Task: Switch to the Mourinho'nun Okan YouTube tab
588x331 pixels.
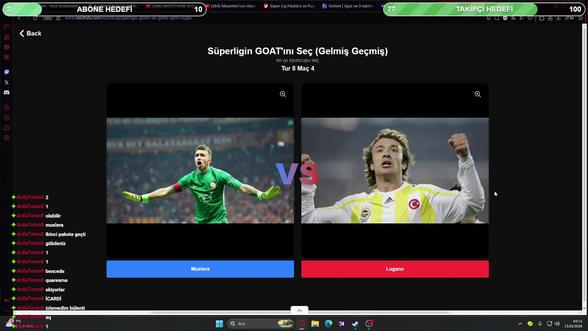Action: coord(232,6)
